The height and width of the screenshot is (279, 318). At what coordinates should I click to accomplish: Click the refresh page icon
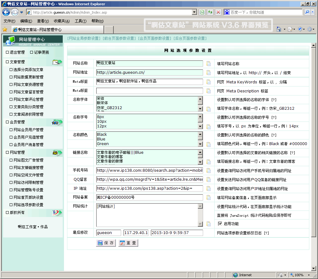point(210,12)
